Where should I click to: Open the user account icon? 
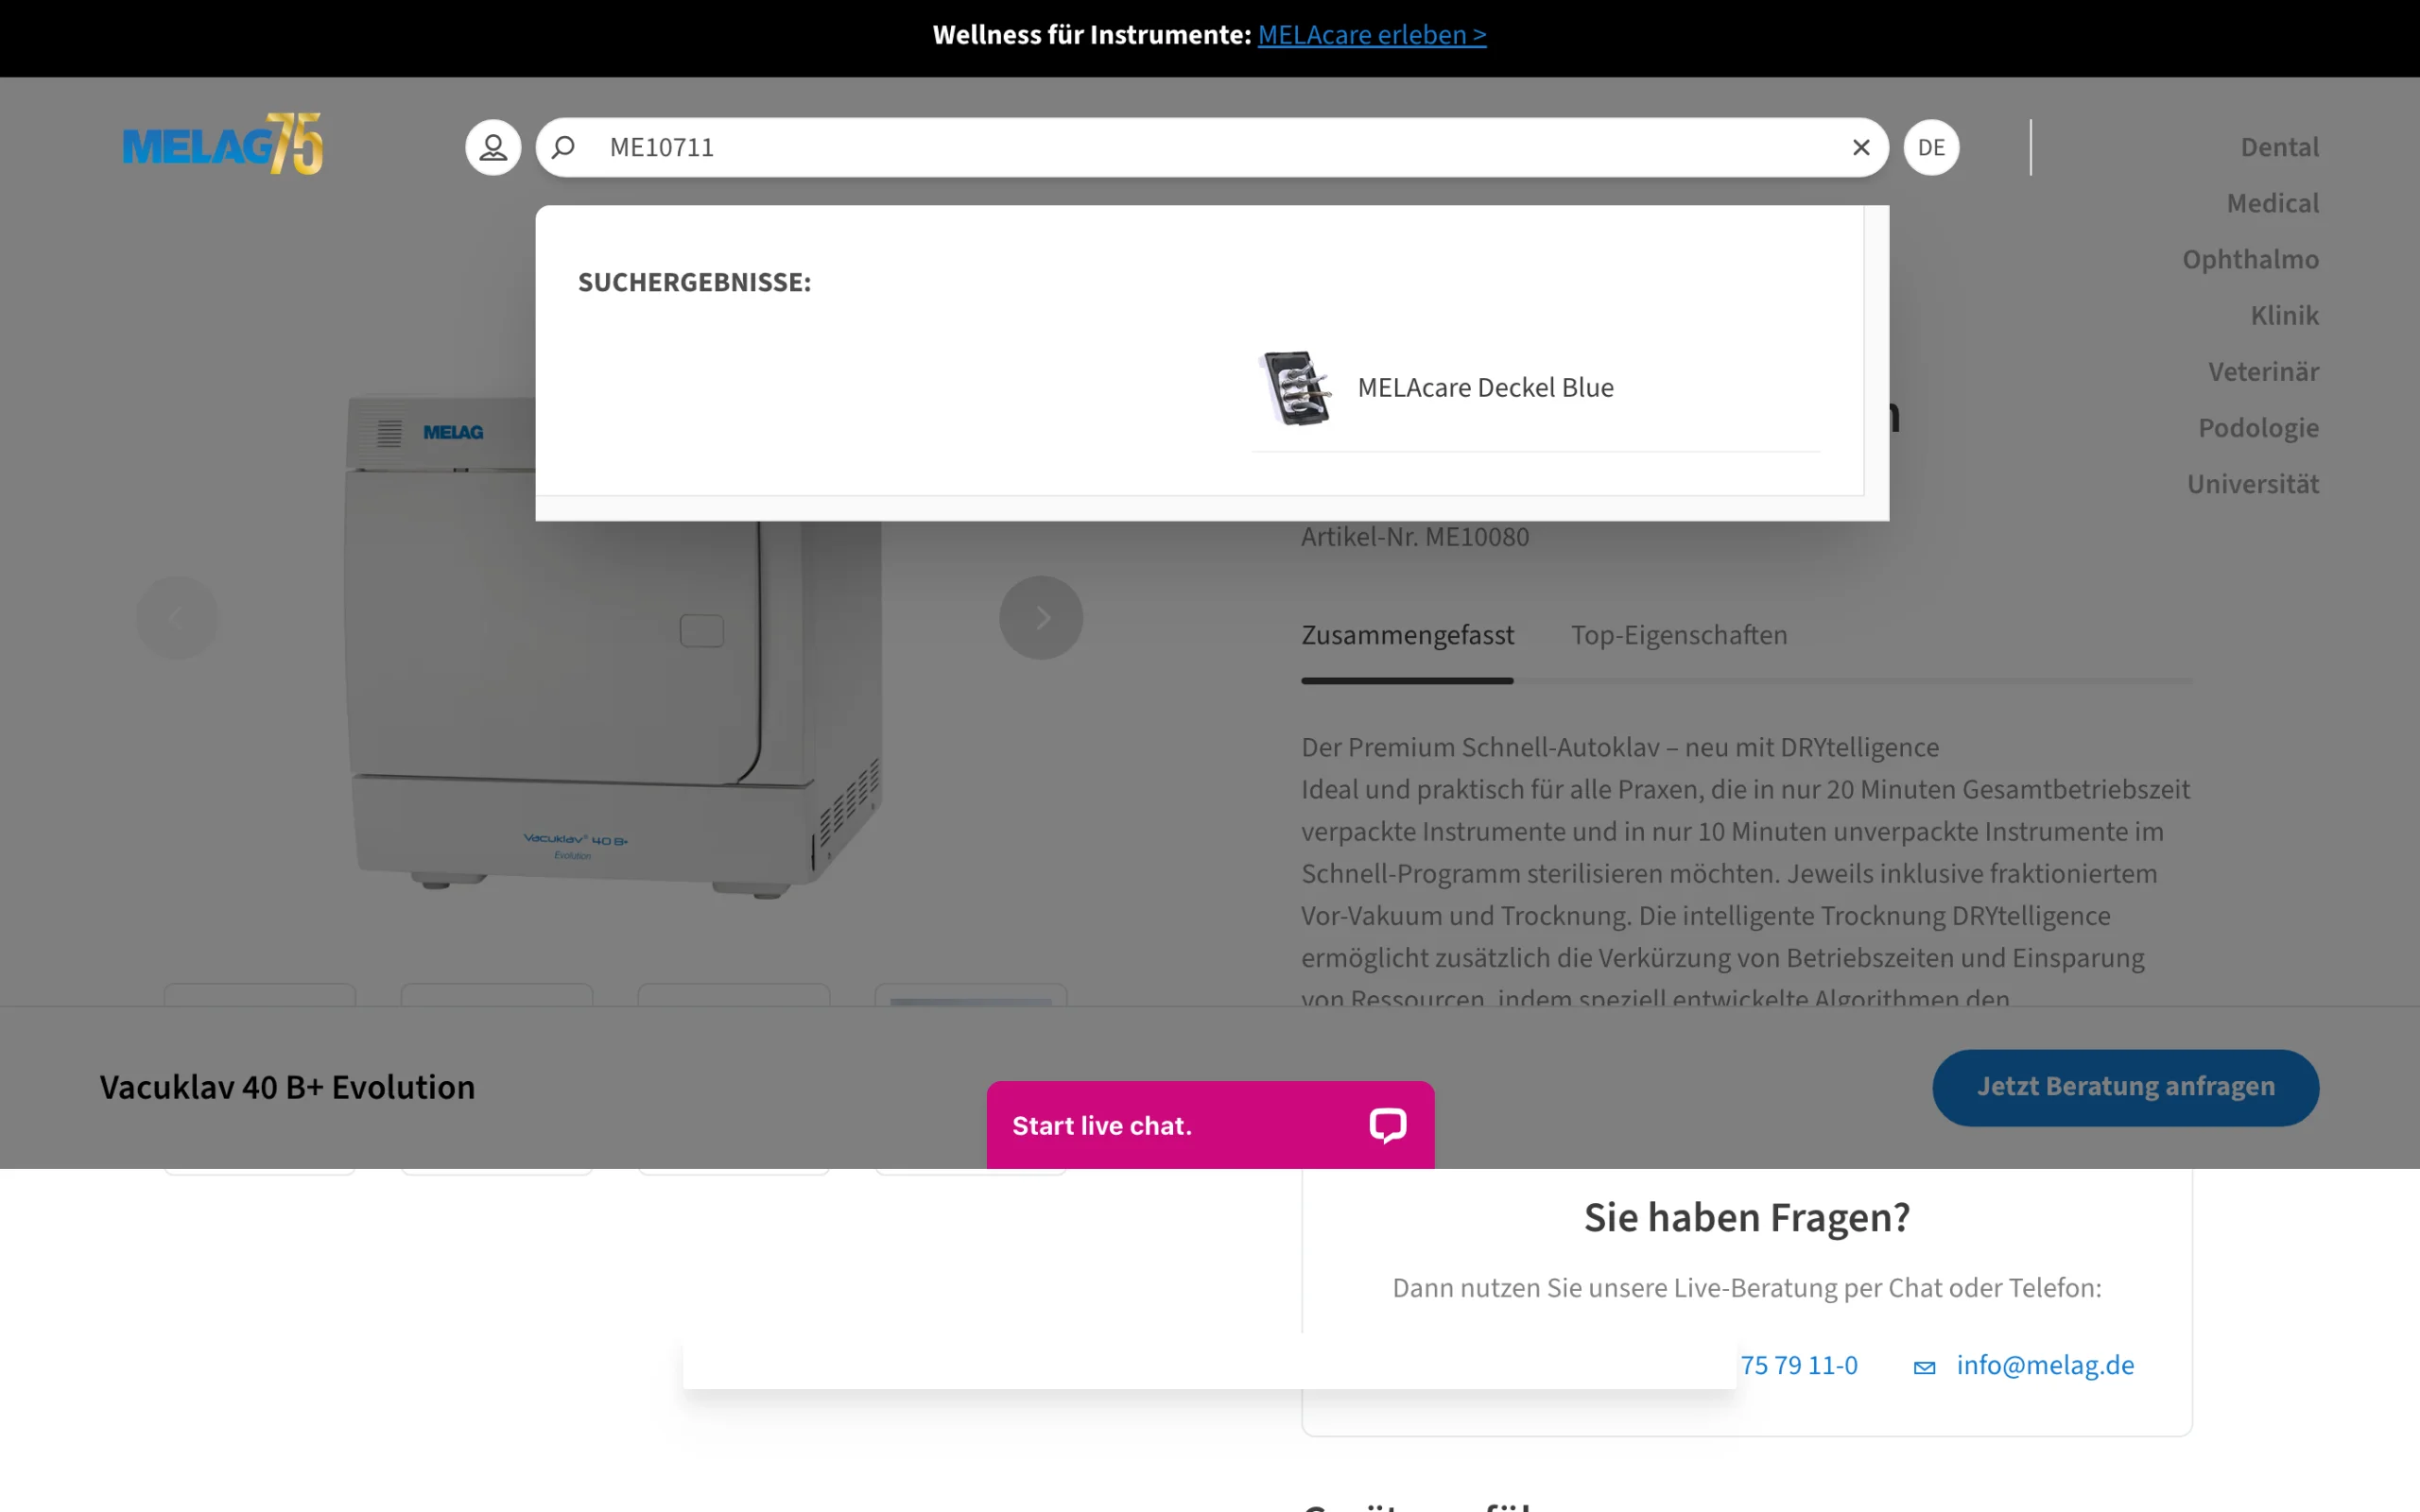493,147
